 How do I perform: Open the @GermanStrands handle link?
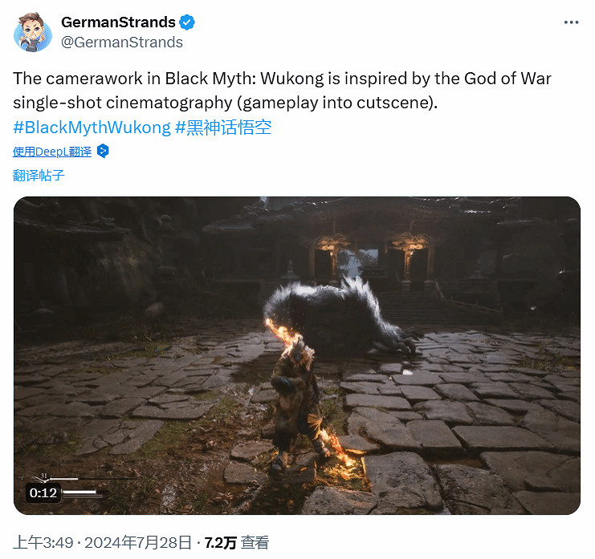click(122, 42)
